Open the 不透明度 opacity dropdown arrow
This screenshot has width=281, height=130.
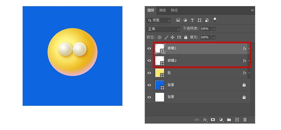[213, 29]
